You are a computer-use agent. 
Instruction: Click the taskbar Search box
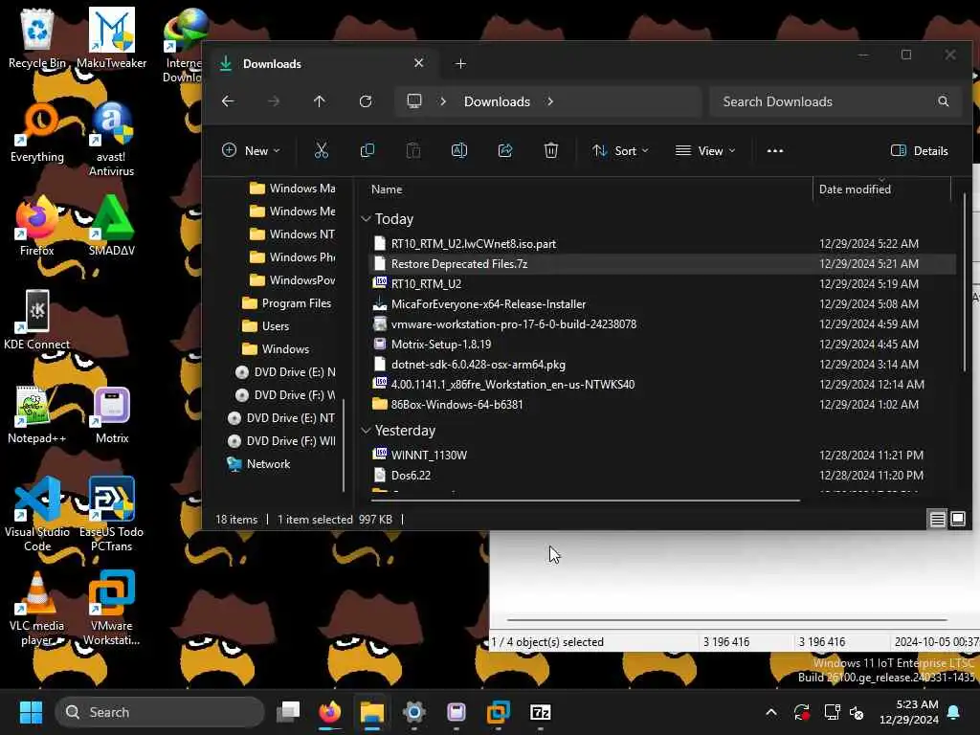(160, 712)
